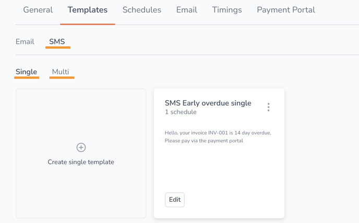The height and width of the screenshot is (223, 359).
Task: Open the "SMS Early overdue single" title
Action: click(x=208, y=103)
